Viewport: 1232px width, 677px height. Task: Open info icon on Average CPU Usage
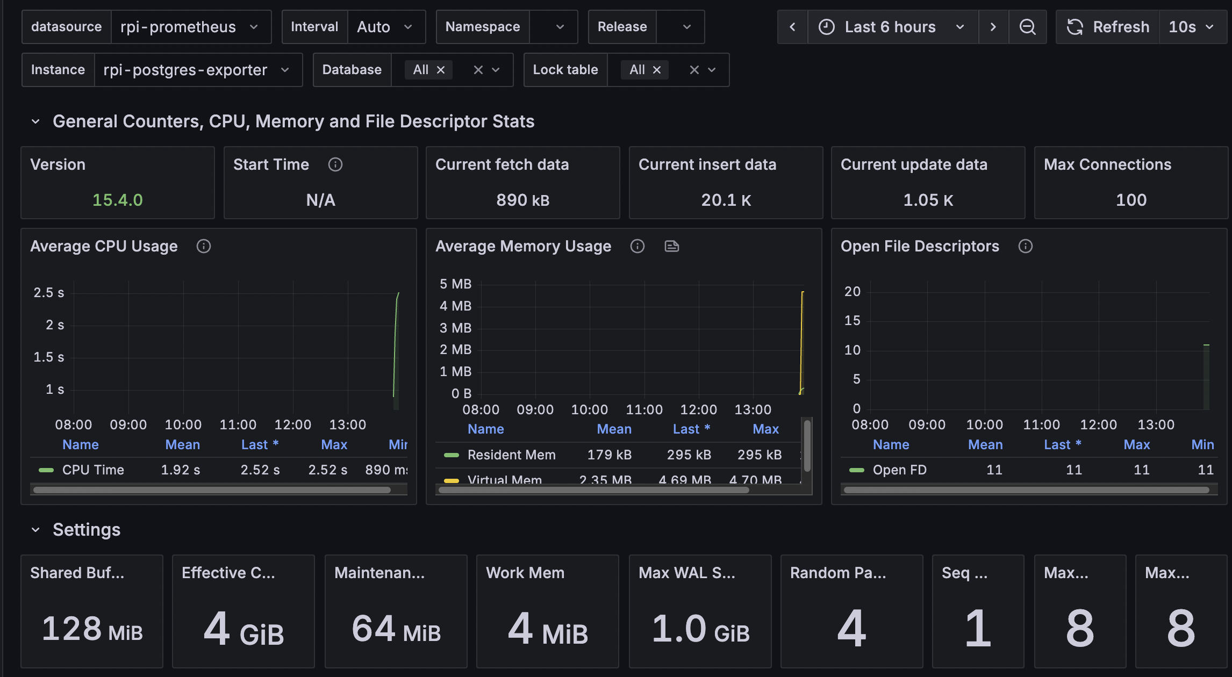pos(203,246)
